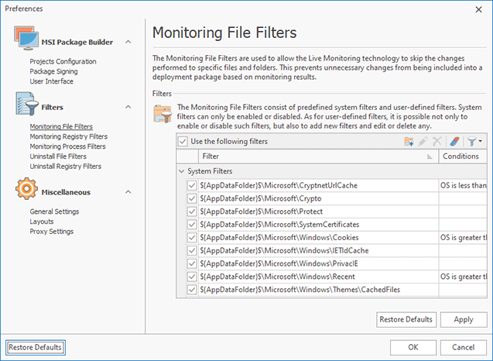Click 'OS is less than' condition cell
493x361 pixels.
coord(463,186)
